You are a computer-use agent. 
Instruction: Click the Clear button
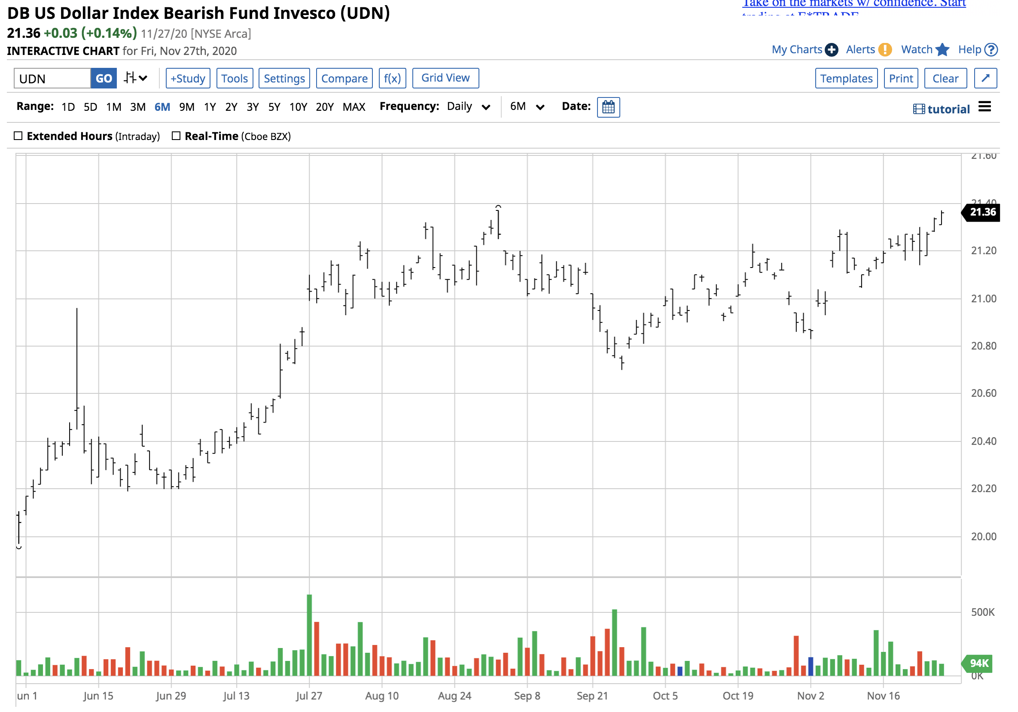click(x=945, y=79)
